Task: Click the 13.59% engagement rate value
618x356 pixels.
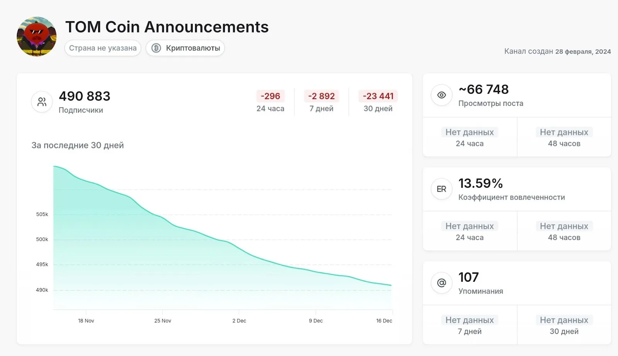Action: [x=480, y=183]
